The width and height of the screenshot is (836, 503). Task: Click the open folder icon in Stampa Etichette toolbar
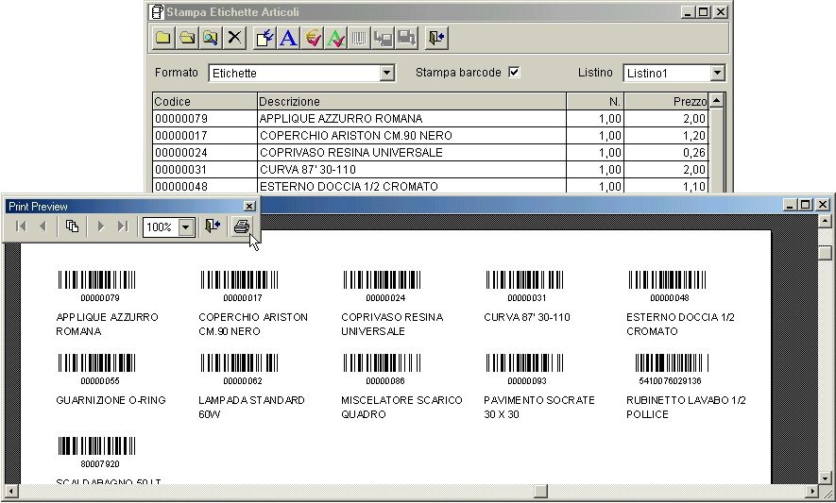point(187,38)
